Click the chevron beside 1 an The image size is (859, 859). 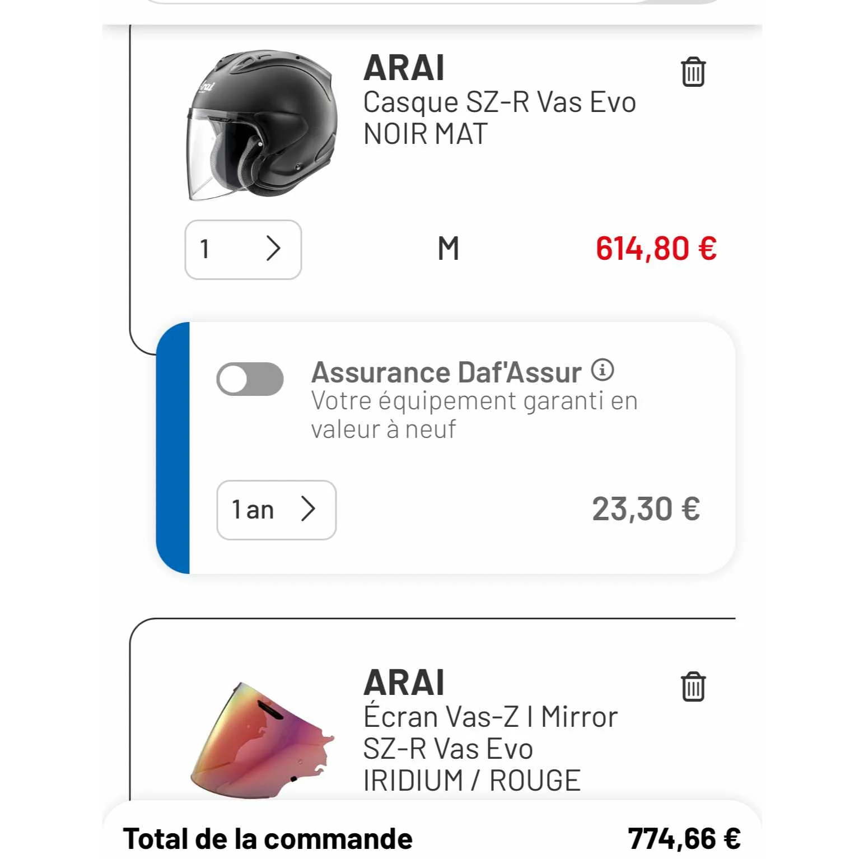pos(308,508)
